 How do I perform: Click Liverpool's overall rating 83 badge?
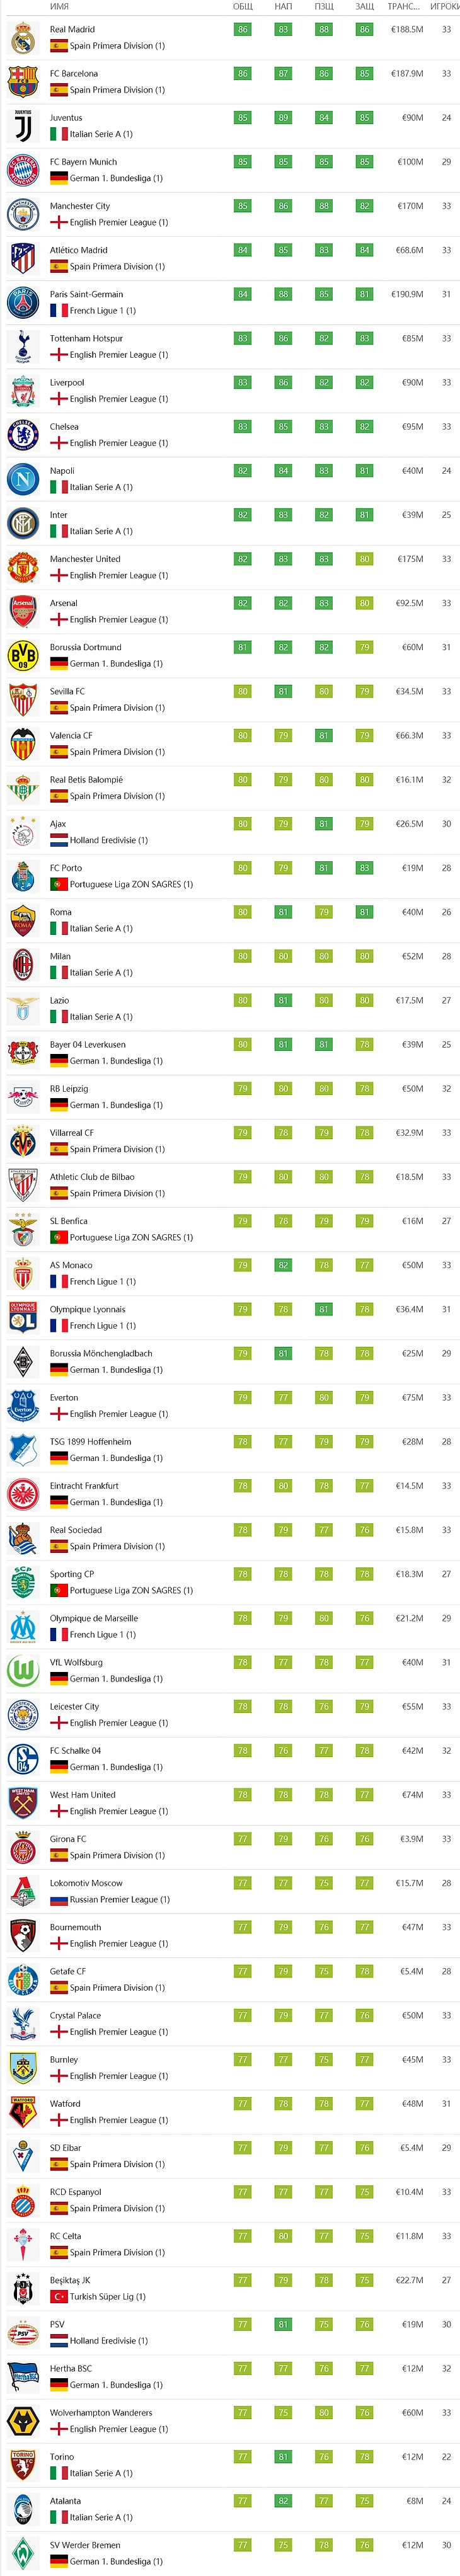(x=243, y=383)
